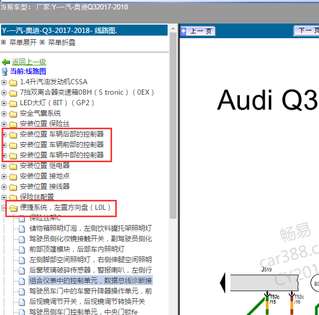Expand the 1.4升汽油发动机CSSA folder node

pyautogui.click(x=4, y=82)
